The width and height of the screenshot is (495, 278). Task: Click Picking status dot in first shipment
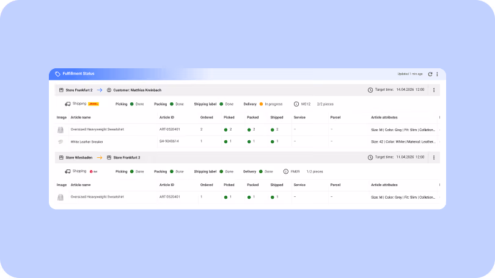[132, 104]
